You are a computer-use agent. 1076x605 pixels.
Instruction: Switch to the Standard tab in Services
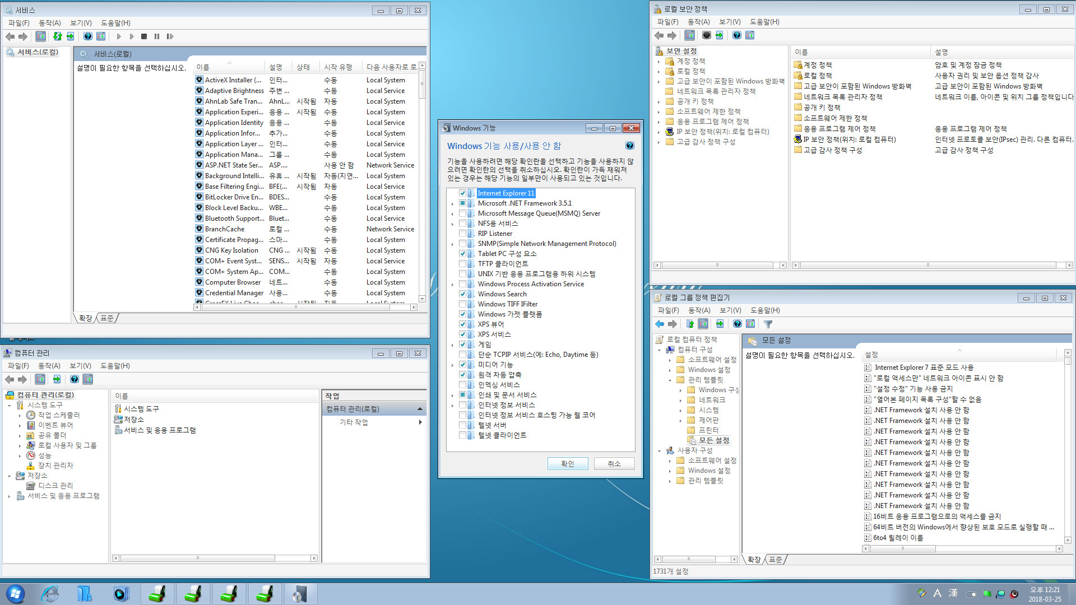(x=107, y=318)
